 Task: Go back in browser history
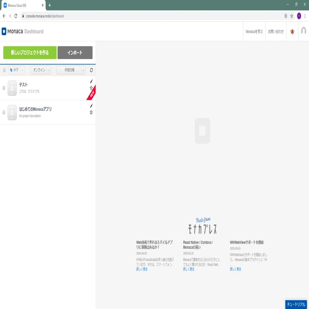(4, 16)
